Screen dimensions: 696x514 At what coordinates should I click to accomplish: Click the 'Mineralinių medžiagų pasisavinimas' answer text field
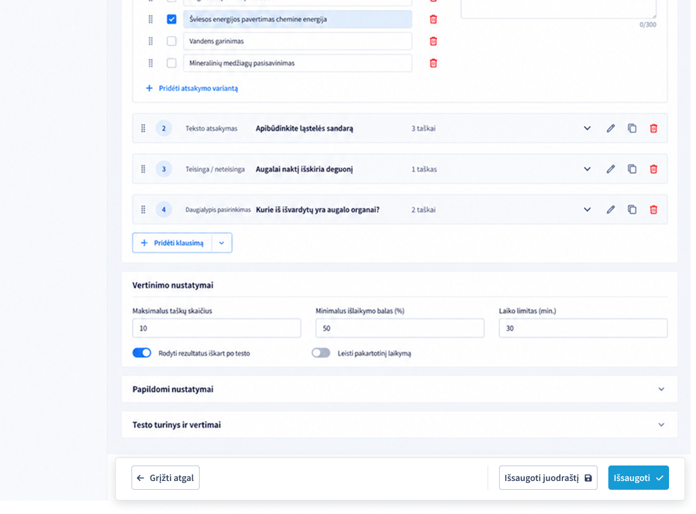pyautogui.click(x=297, y=63)
